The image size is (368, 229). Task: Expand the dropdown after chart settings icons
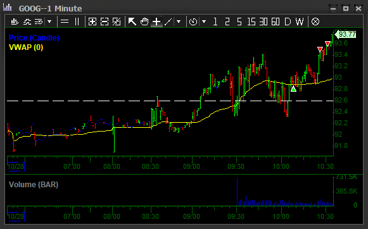pos(49,22)
